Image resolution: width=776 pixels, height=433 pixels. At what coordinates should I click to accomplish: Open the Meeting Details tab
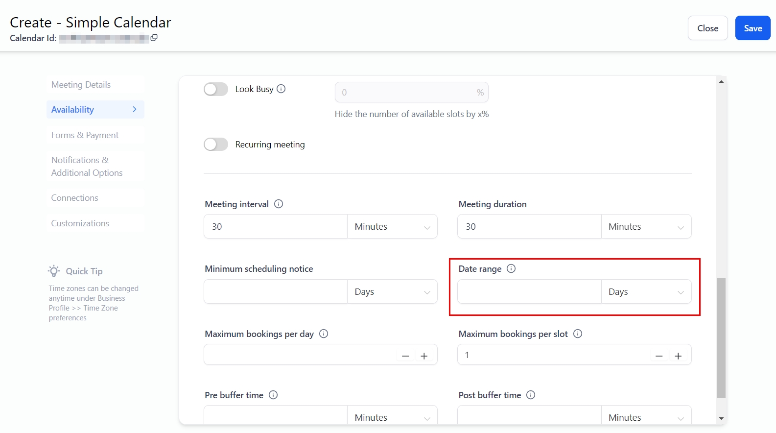pyautogui.click(x=81, y=85)
